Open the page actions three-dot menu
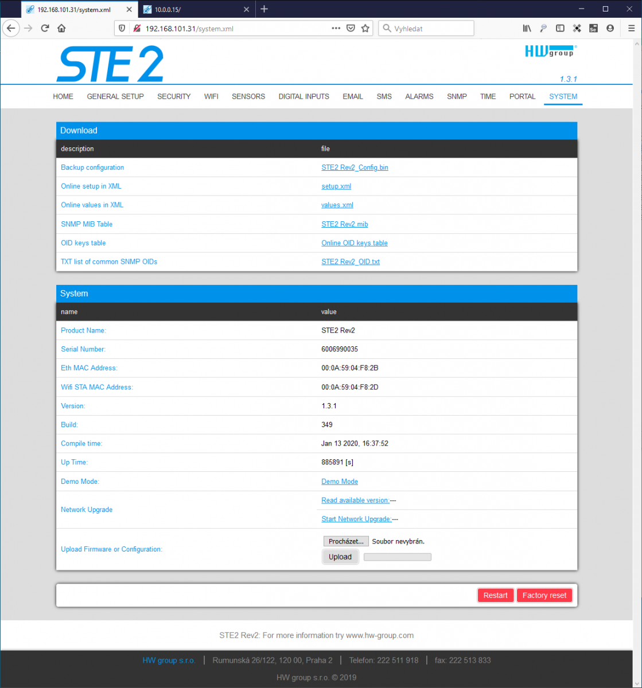 point(336,28)
